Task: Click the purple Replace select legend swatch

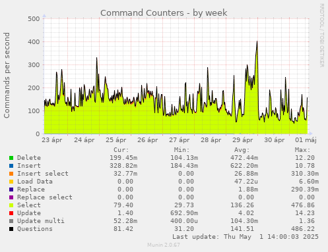Action: (11, 197)
